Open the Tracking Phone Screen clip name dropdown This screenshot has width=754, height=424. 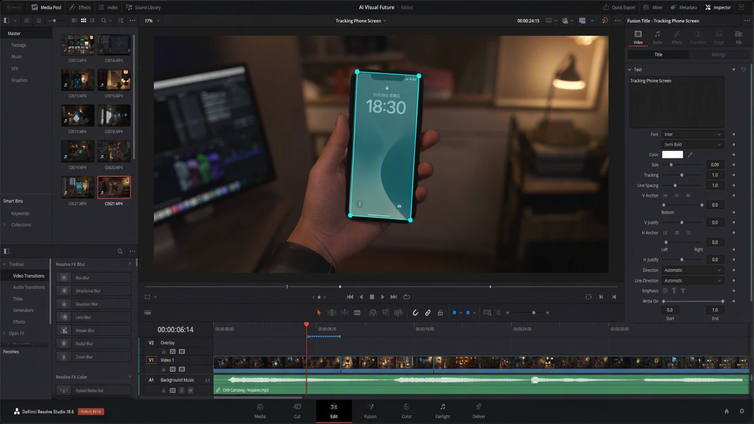361,21
